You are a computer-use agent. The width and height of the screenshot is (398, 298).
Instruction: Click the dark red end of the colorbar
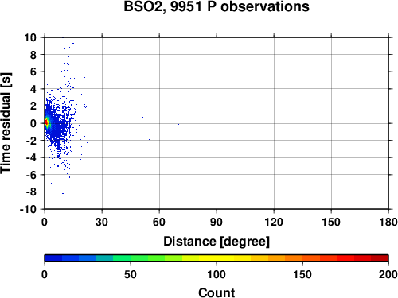(x=380, y=258)
